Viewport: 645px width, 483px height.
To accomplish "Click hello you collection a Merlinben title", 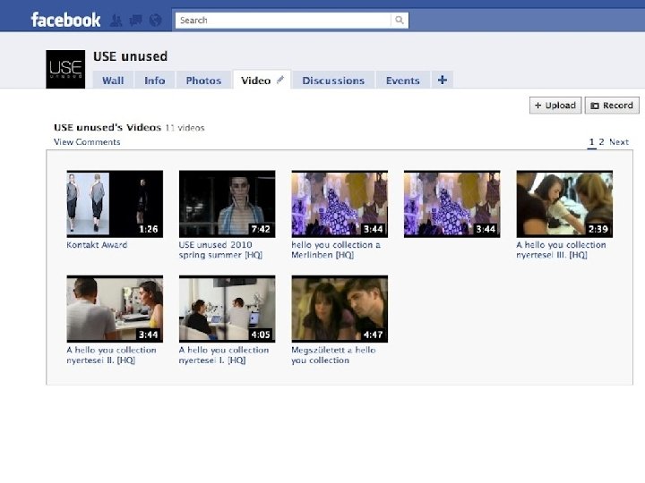I will [x=336, y=250].
